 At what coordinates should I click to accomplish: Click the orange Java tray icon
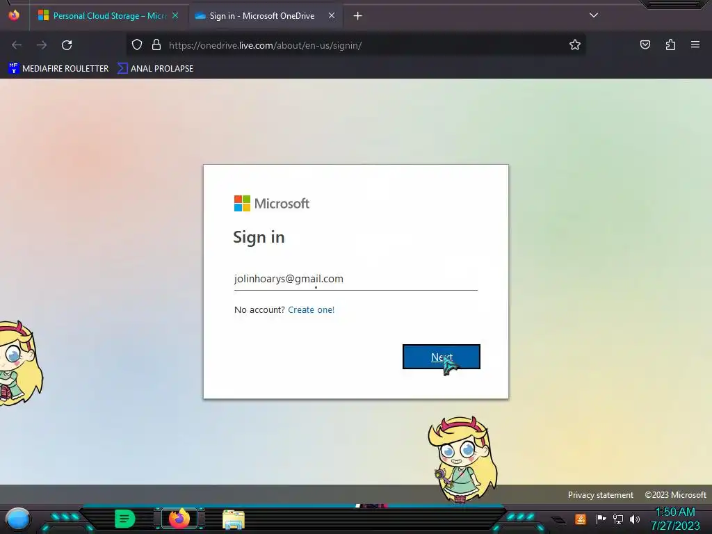pyautogui.click(x=581, y=519)
